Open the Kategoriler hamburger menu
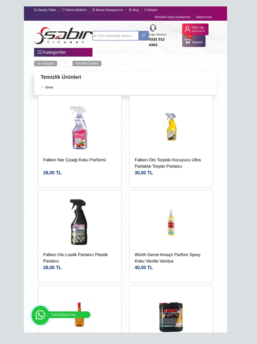Image resolution: width=257 pixels, height=344 pixels. tap(40, 52)
